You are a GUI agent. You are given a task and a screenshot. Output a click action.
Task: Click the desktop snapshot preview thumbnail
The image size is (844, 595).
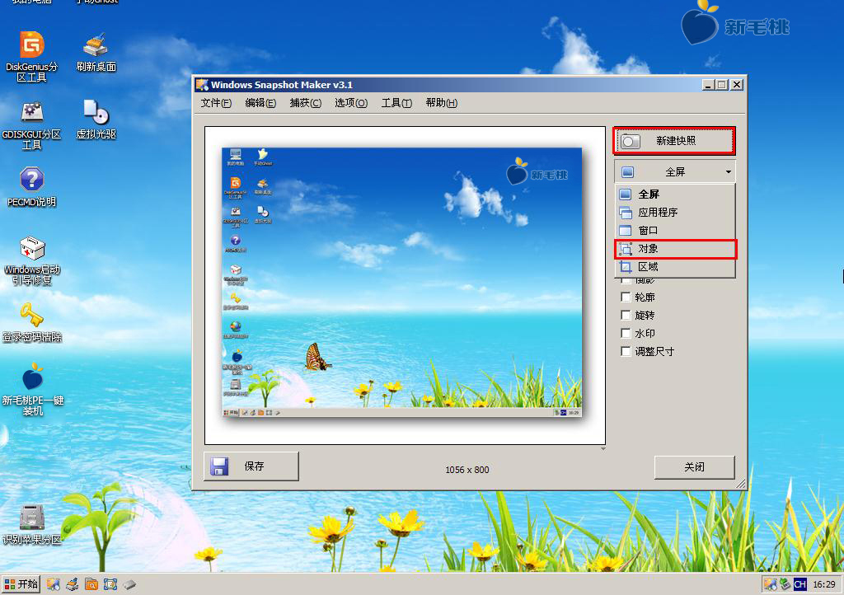pos(402,283)
